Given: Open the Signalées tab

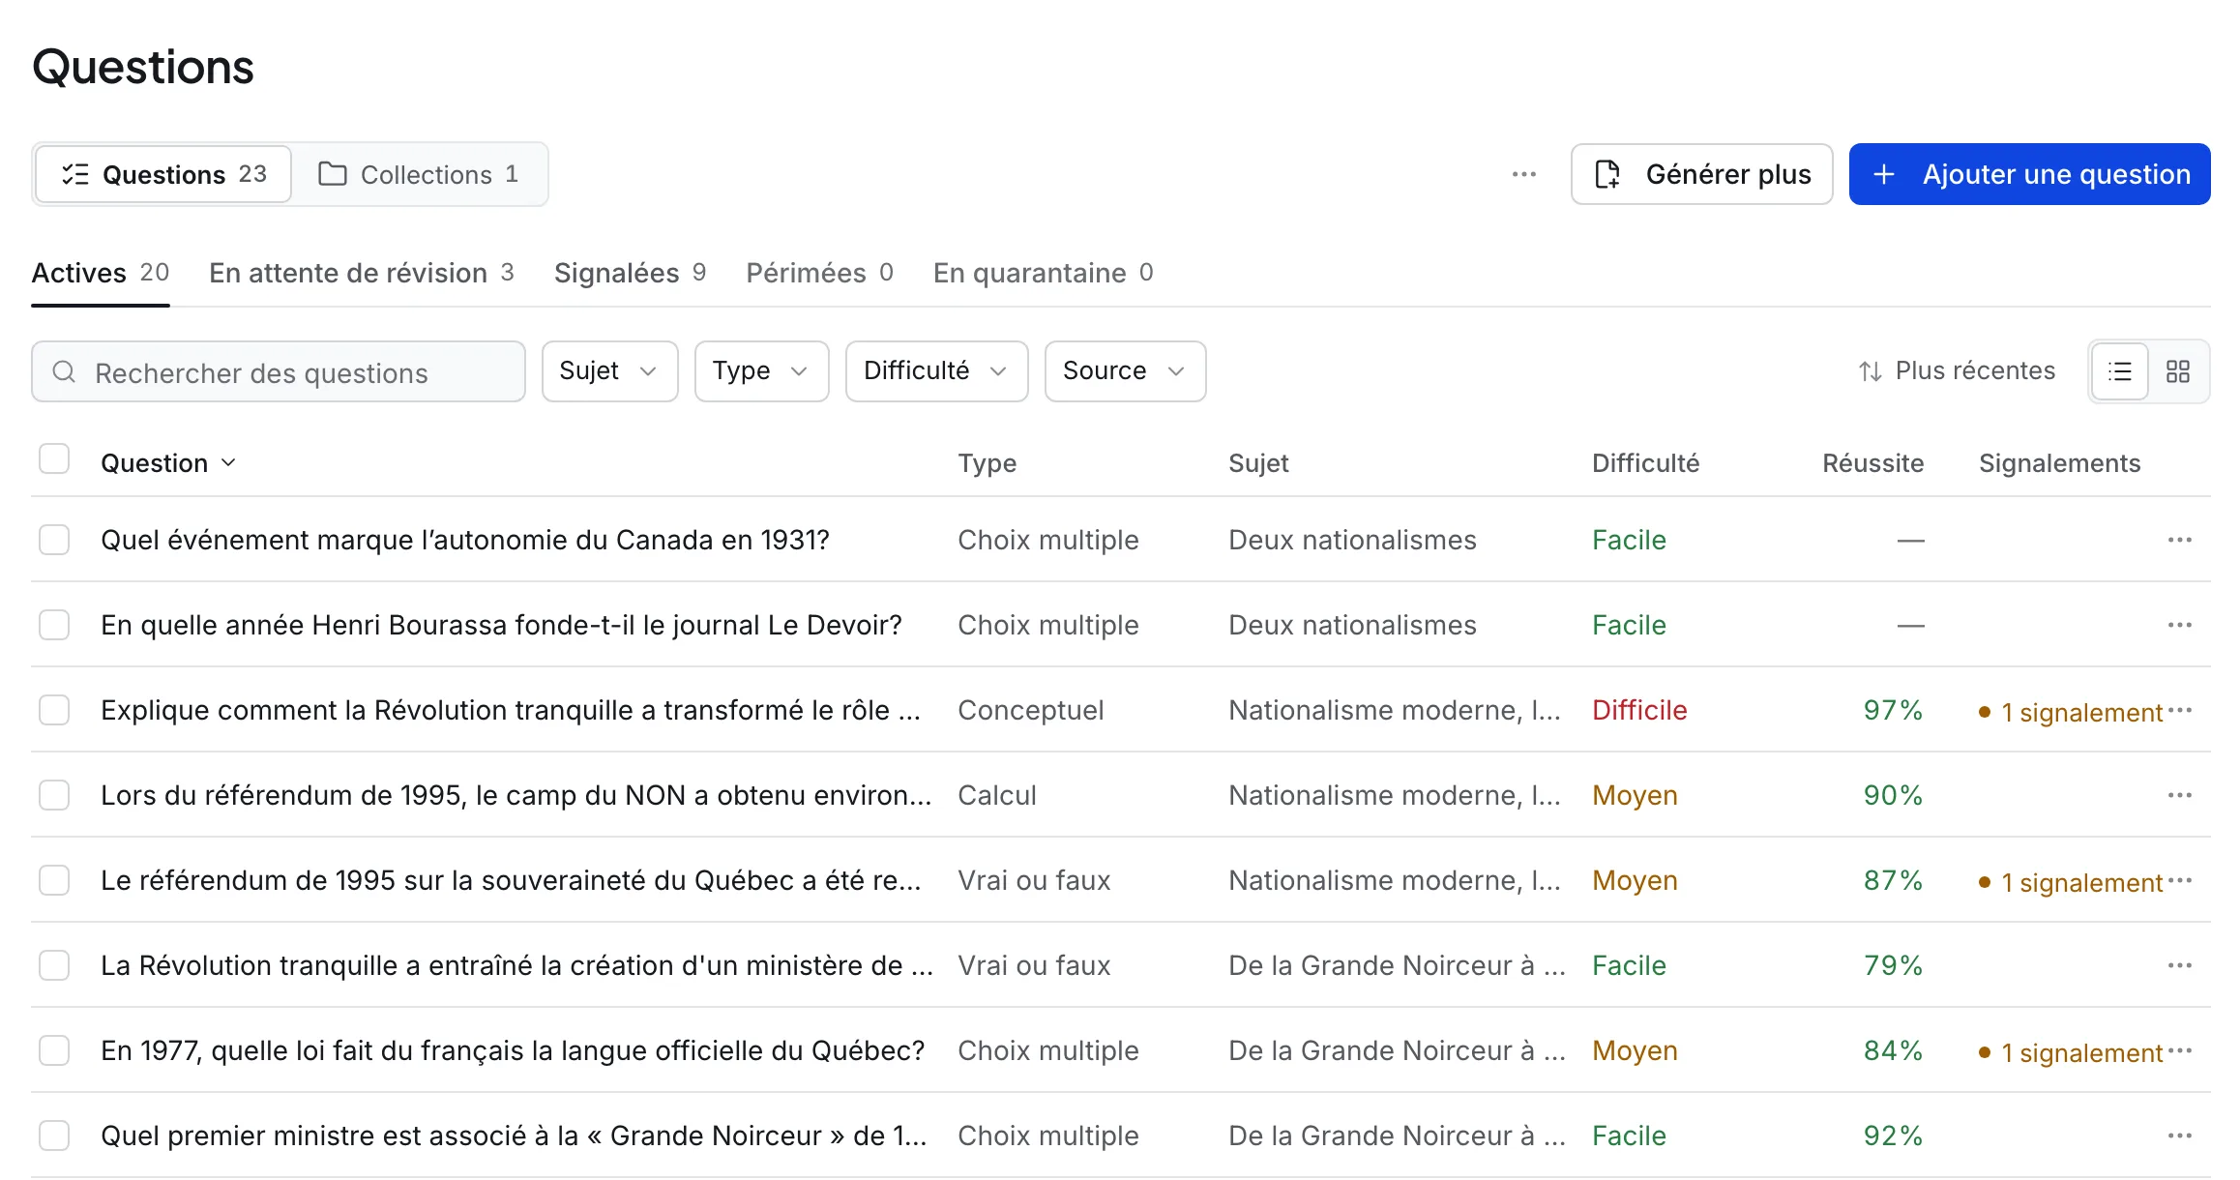Looking at the screenshot, I should point(630,273).
